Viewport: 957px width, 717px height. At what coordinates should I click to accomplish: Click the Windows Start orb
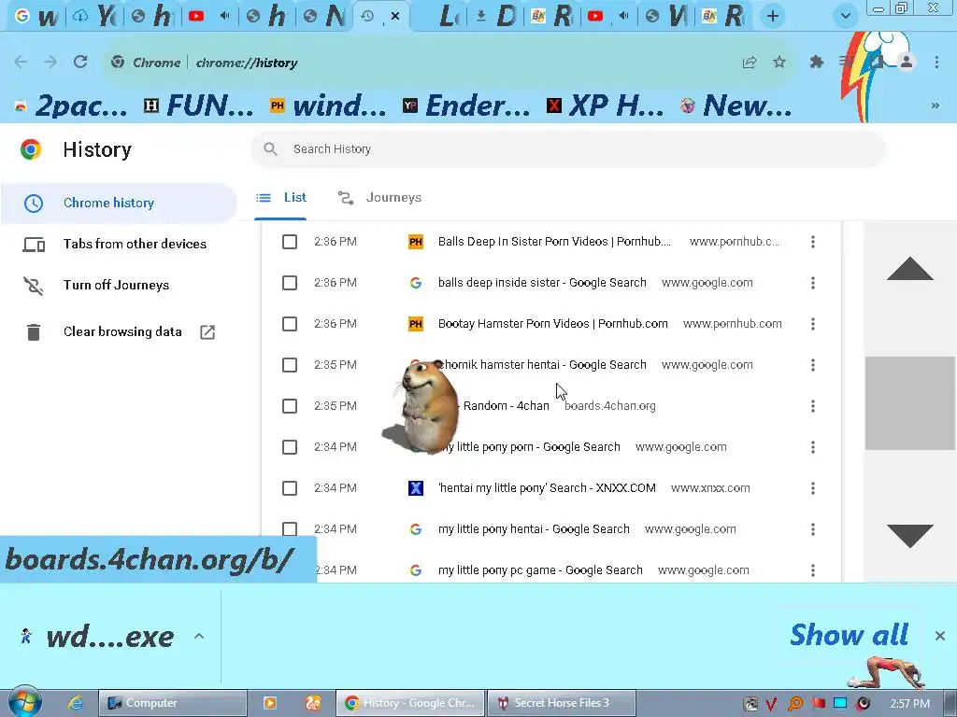coord(24,702)
